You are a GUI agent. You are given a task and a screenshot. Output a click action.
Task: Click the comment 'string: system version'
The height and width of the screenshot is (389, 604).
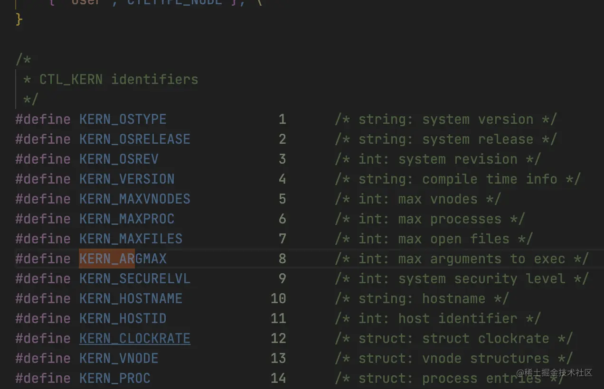pos(446,119)
